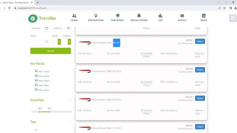Click the 'Qatar Airways Flight ( QR 621 )' title
Viewport: 237px width, 133px height.
[107, 100]
